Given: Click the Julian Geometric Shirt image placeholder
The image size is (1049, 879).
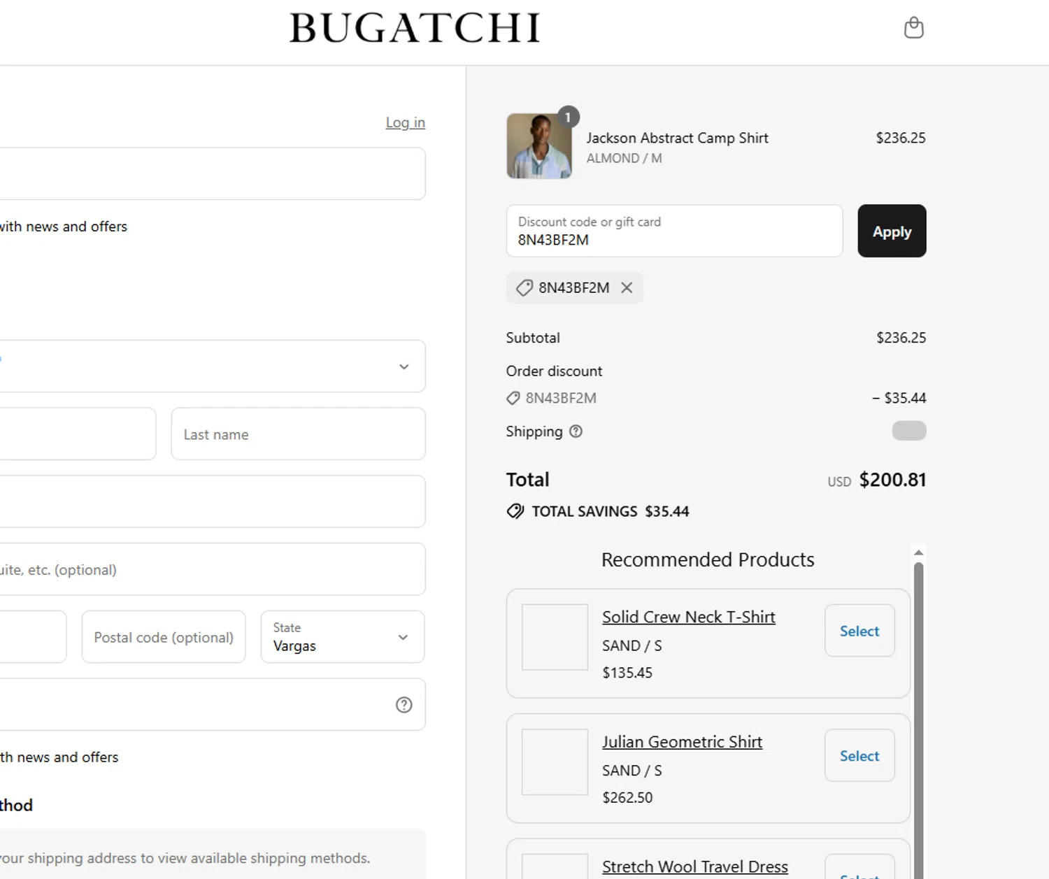Looking at the screenshot, I should pyautogui.click(x=555, y=762).
